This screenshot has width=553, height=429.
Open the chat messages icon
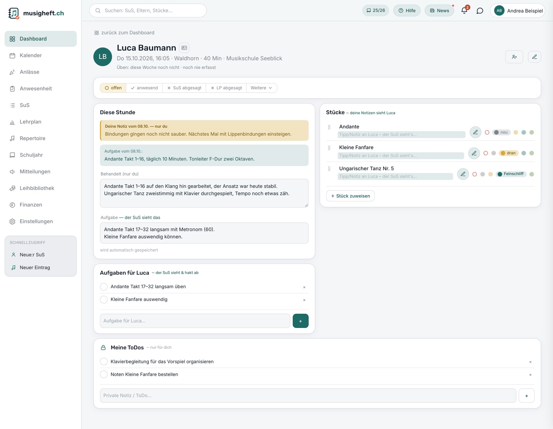click(480, 11)
